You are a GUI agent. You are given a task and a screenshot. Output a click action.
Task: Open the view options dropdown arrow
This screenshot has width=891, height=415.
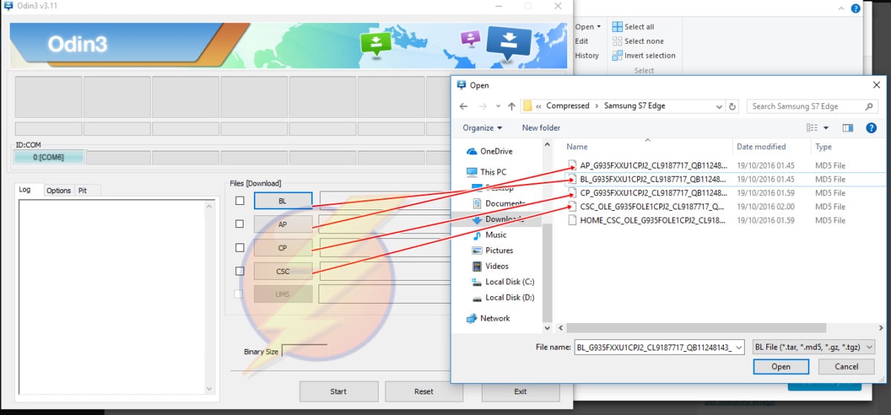(826, 128)
